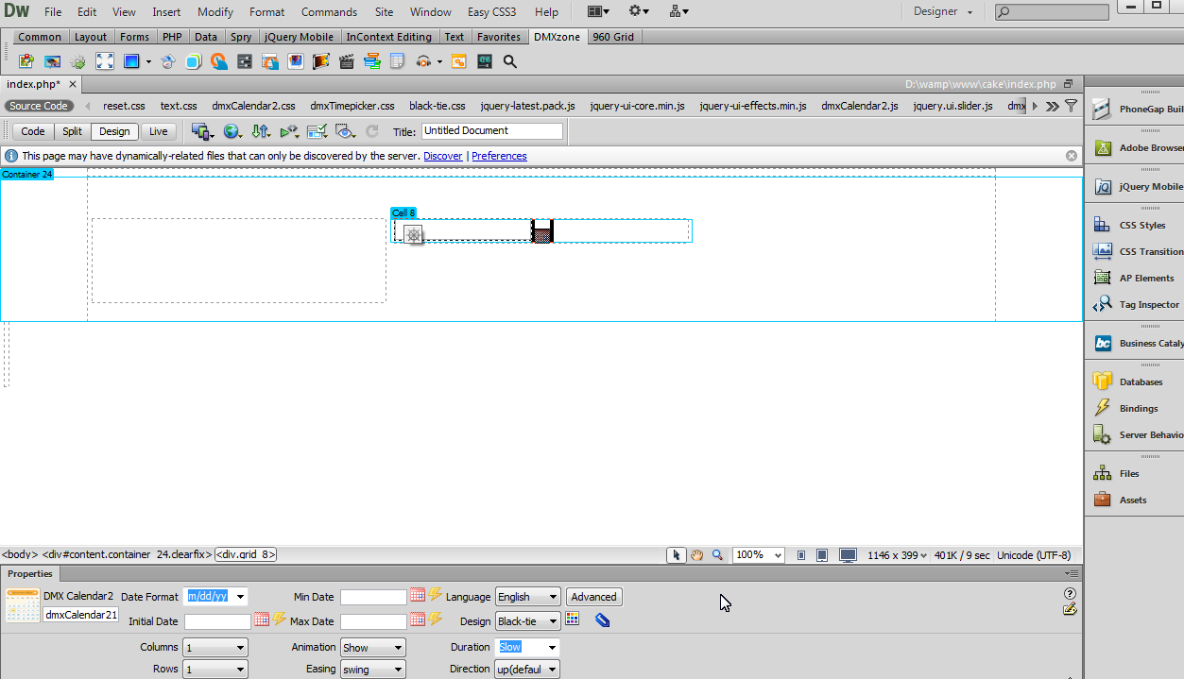Open Properties help question icon
This screenshot has height=679, width=1184.
[x=1070, y=593]
